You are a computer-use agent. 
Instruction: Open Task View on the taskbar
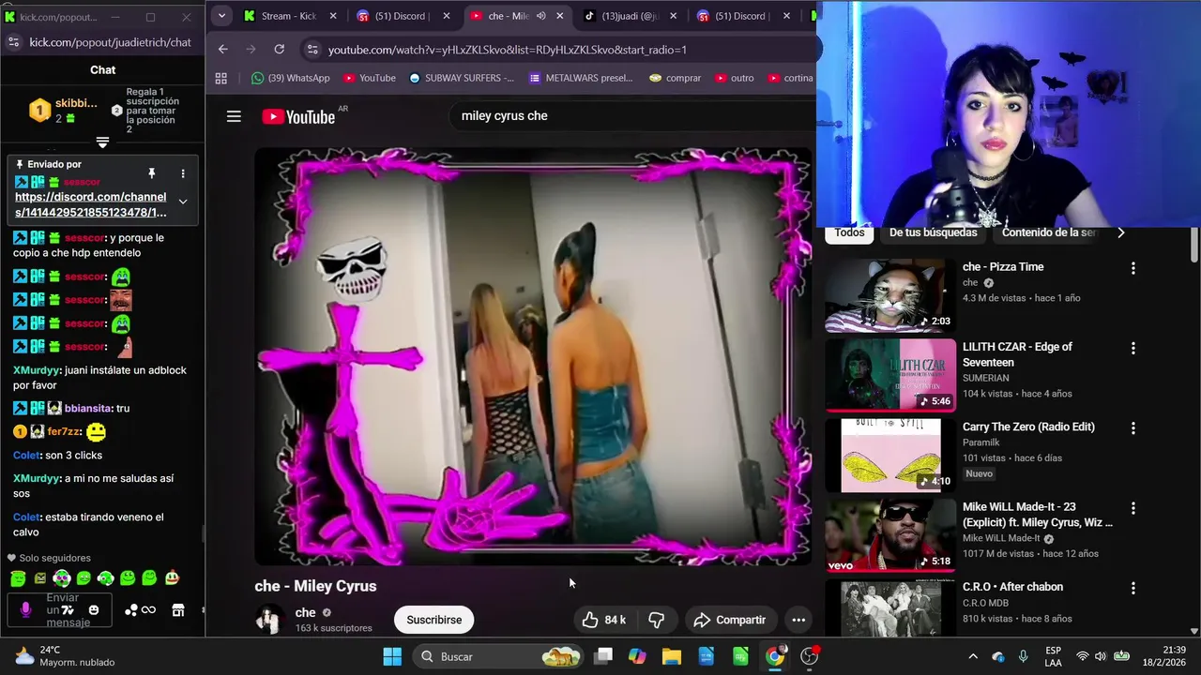(603, 656)
